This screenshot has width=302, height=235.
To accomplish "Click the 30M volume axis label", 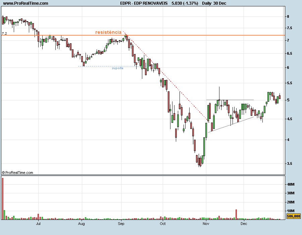I will pos(291,193).
